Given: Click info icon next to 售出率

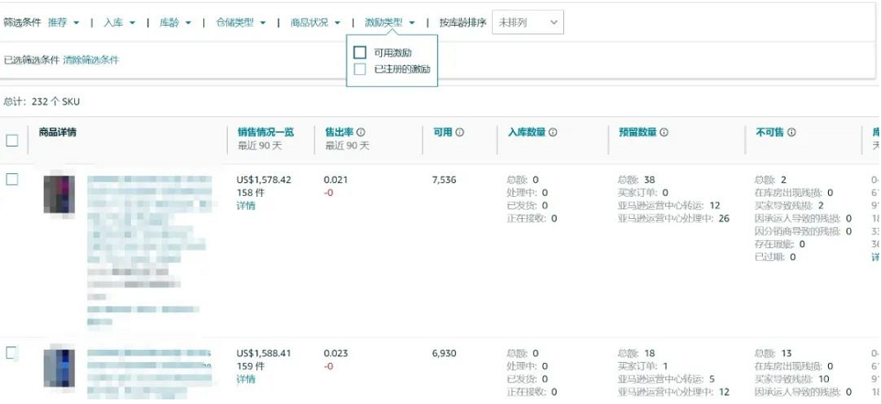Looking at the screenshot, I should 361,133.
